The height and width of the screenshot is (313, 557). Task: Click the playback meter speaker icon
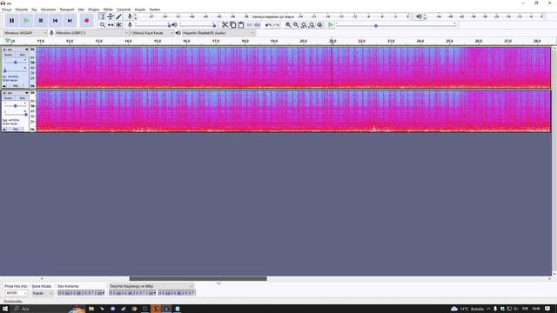pyautogui.click(x=419, y=17)
